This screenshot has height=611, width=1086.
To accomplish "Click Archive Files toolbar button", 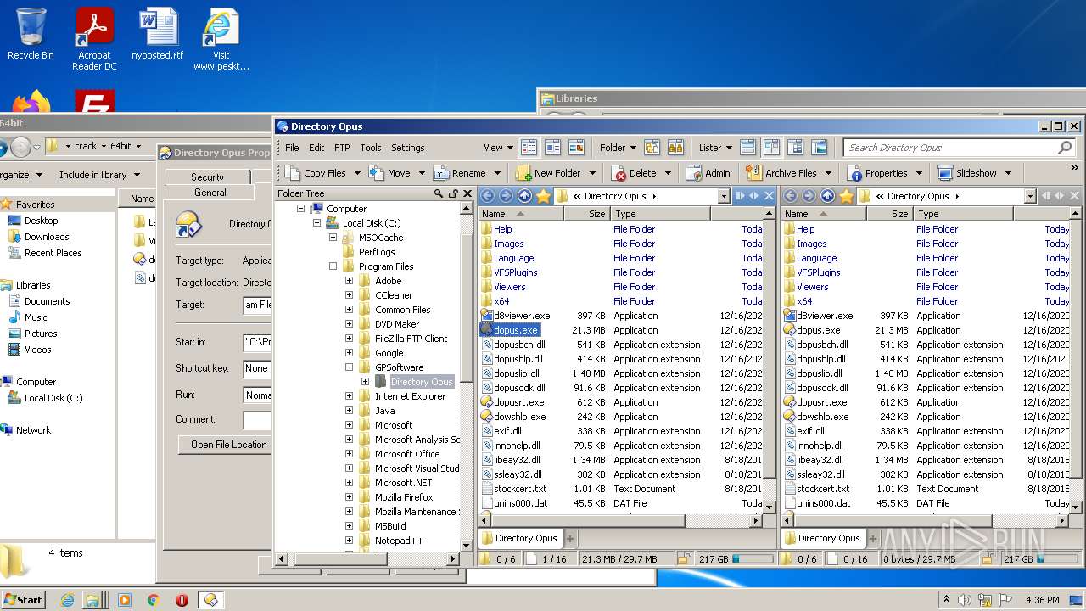I will 782,173.
